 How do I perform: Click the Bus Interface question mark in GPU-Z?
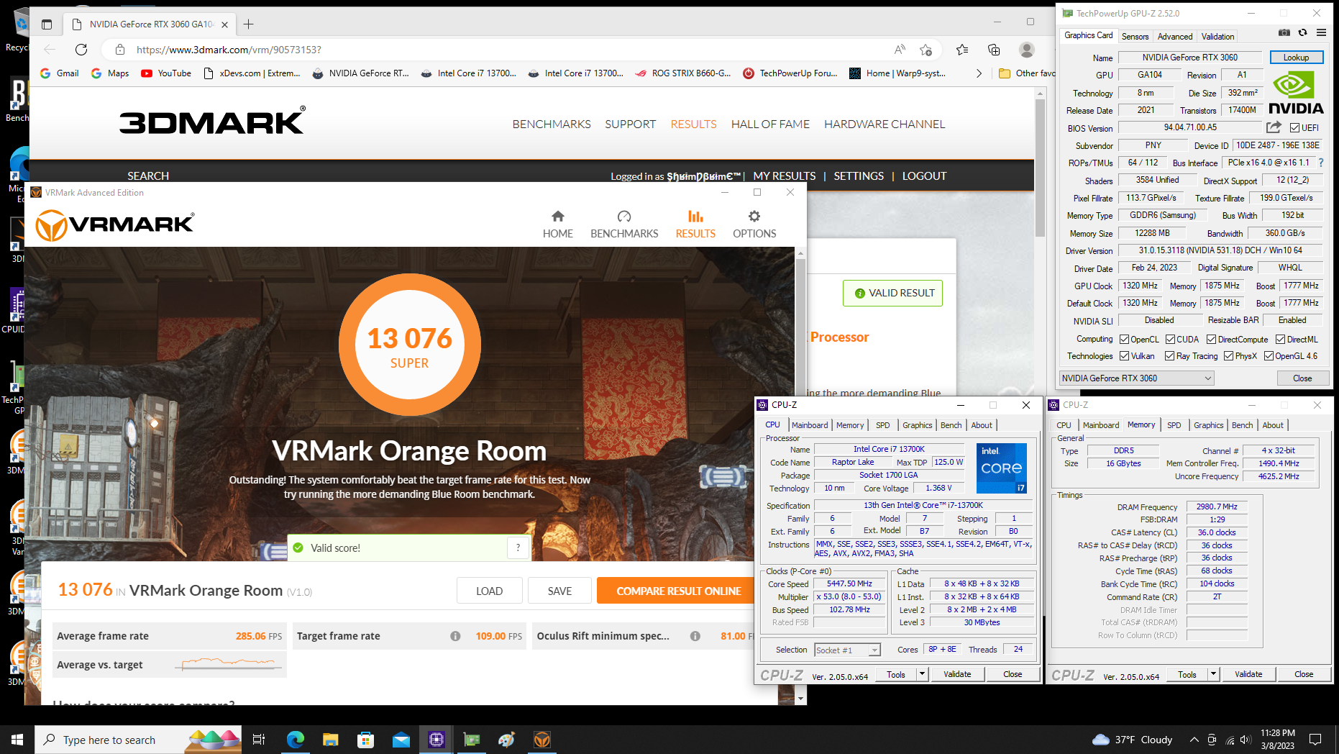coord(1321,163)
